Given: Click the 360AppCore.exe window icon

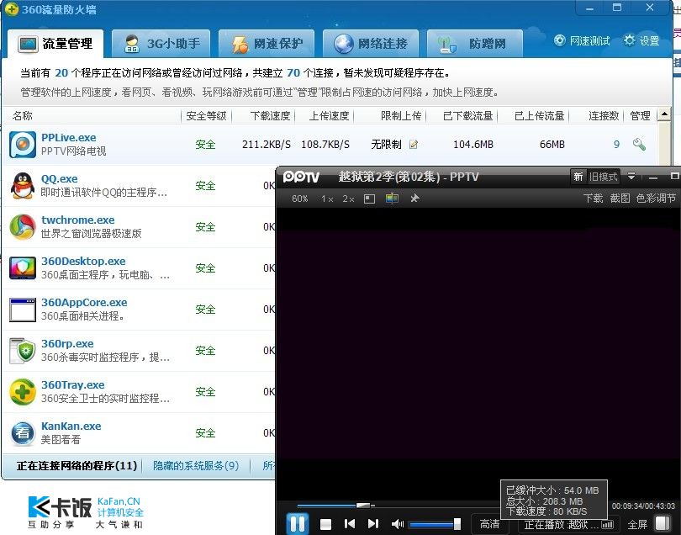Looking at the screenshot, I should click(x=23, y=310).
